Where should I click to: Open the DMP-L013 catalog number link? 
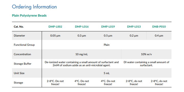click(134, 27)
